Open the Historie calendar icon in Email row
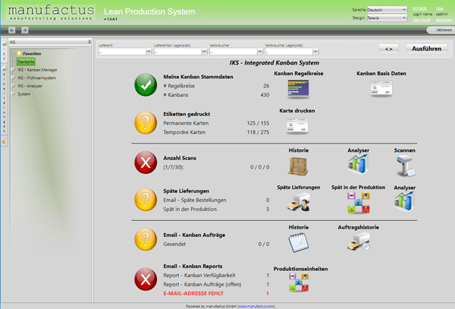This screenshot has width=455, height=309. pos(299,242)
